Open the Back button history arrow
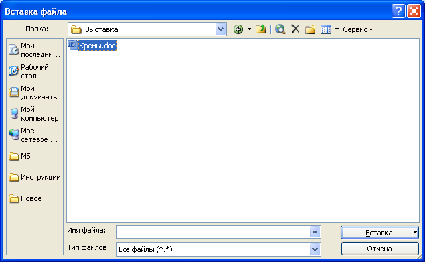Image resolution: width=425 pixels, height=262 pixels. 249,29
